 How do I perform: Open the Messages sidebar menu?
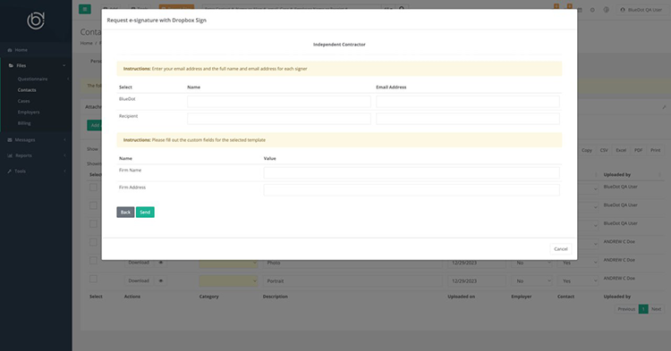[25, 139]
